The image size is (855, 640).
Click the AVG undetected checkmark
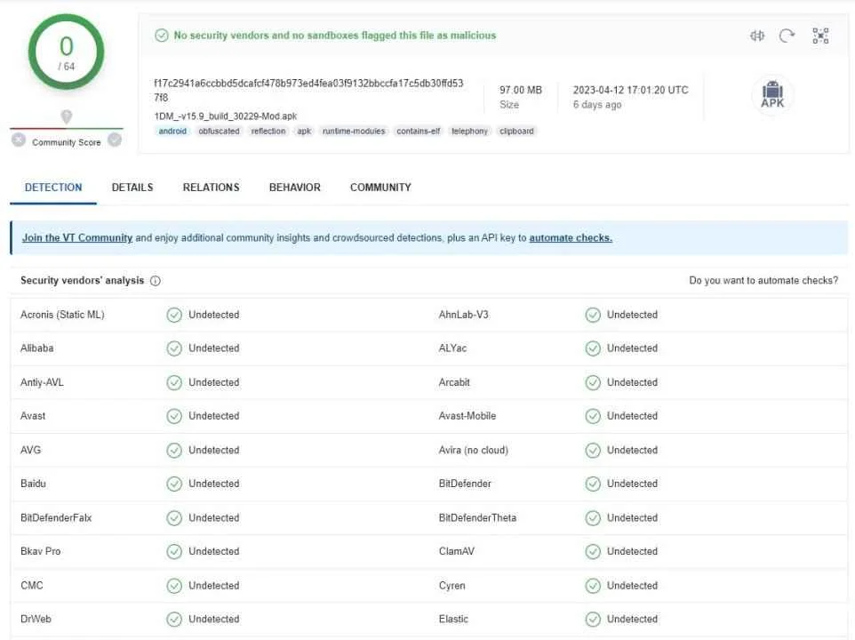[174, 451]
